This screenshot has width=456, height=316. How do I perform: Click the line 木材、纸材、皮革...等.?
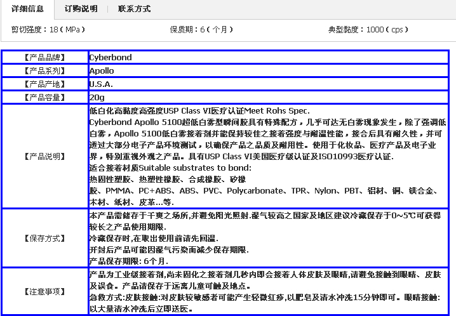click(x=131, y=202)
